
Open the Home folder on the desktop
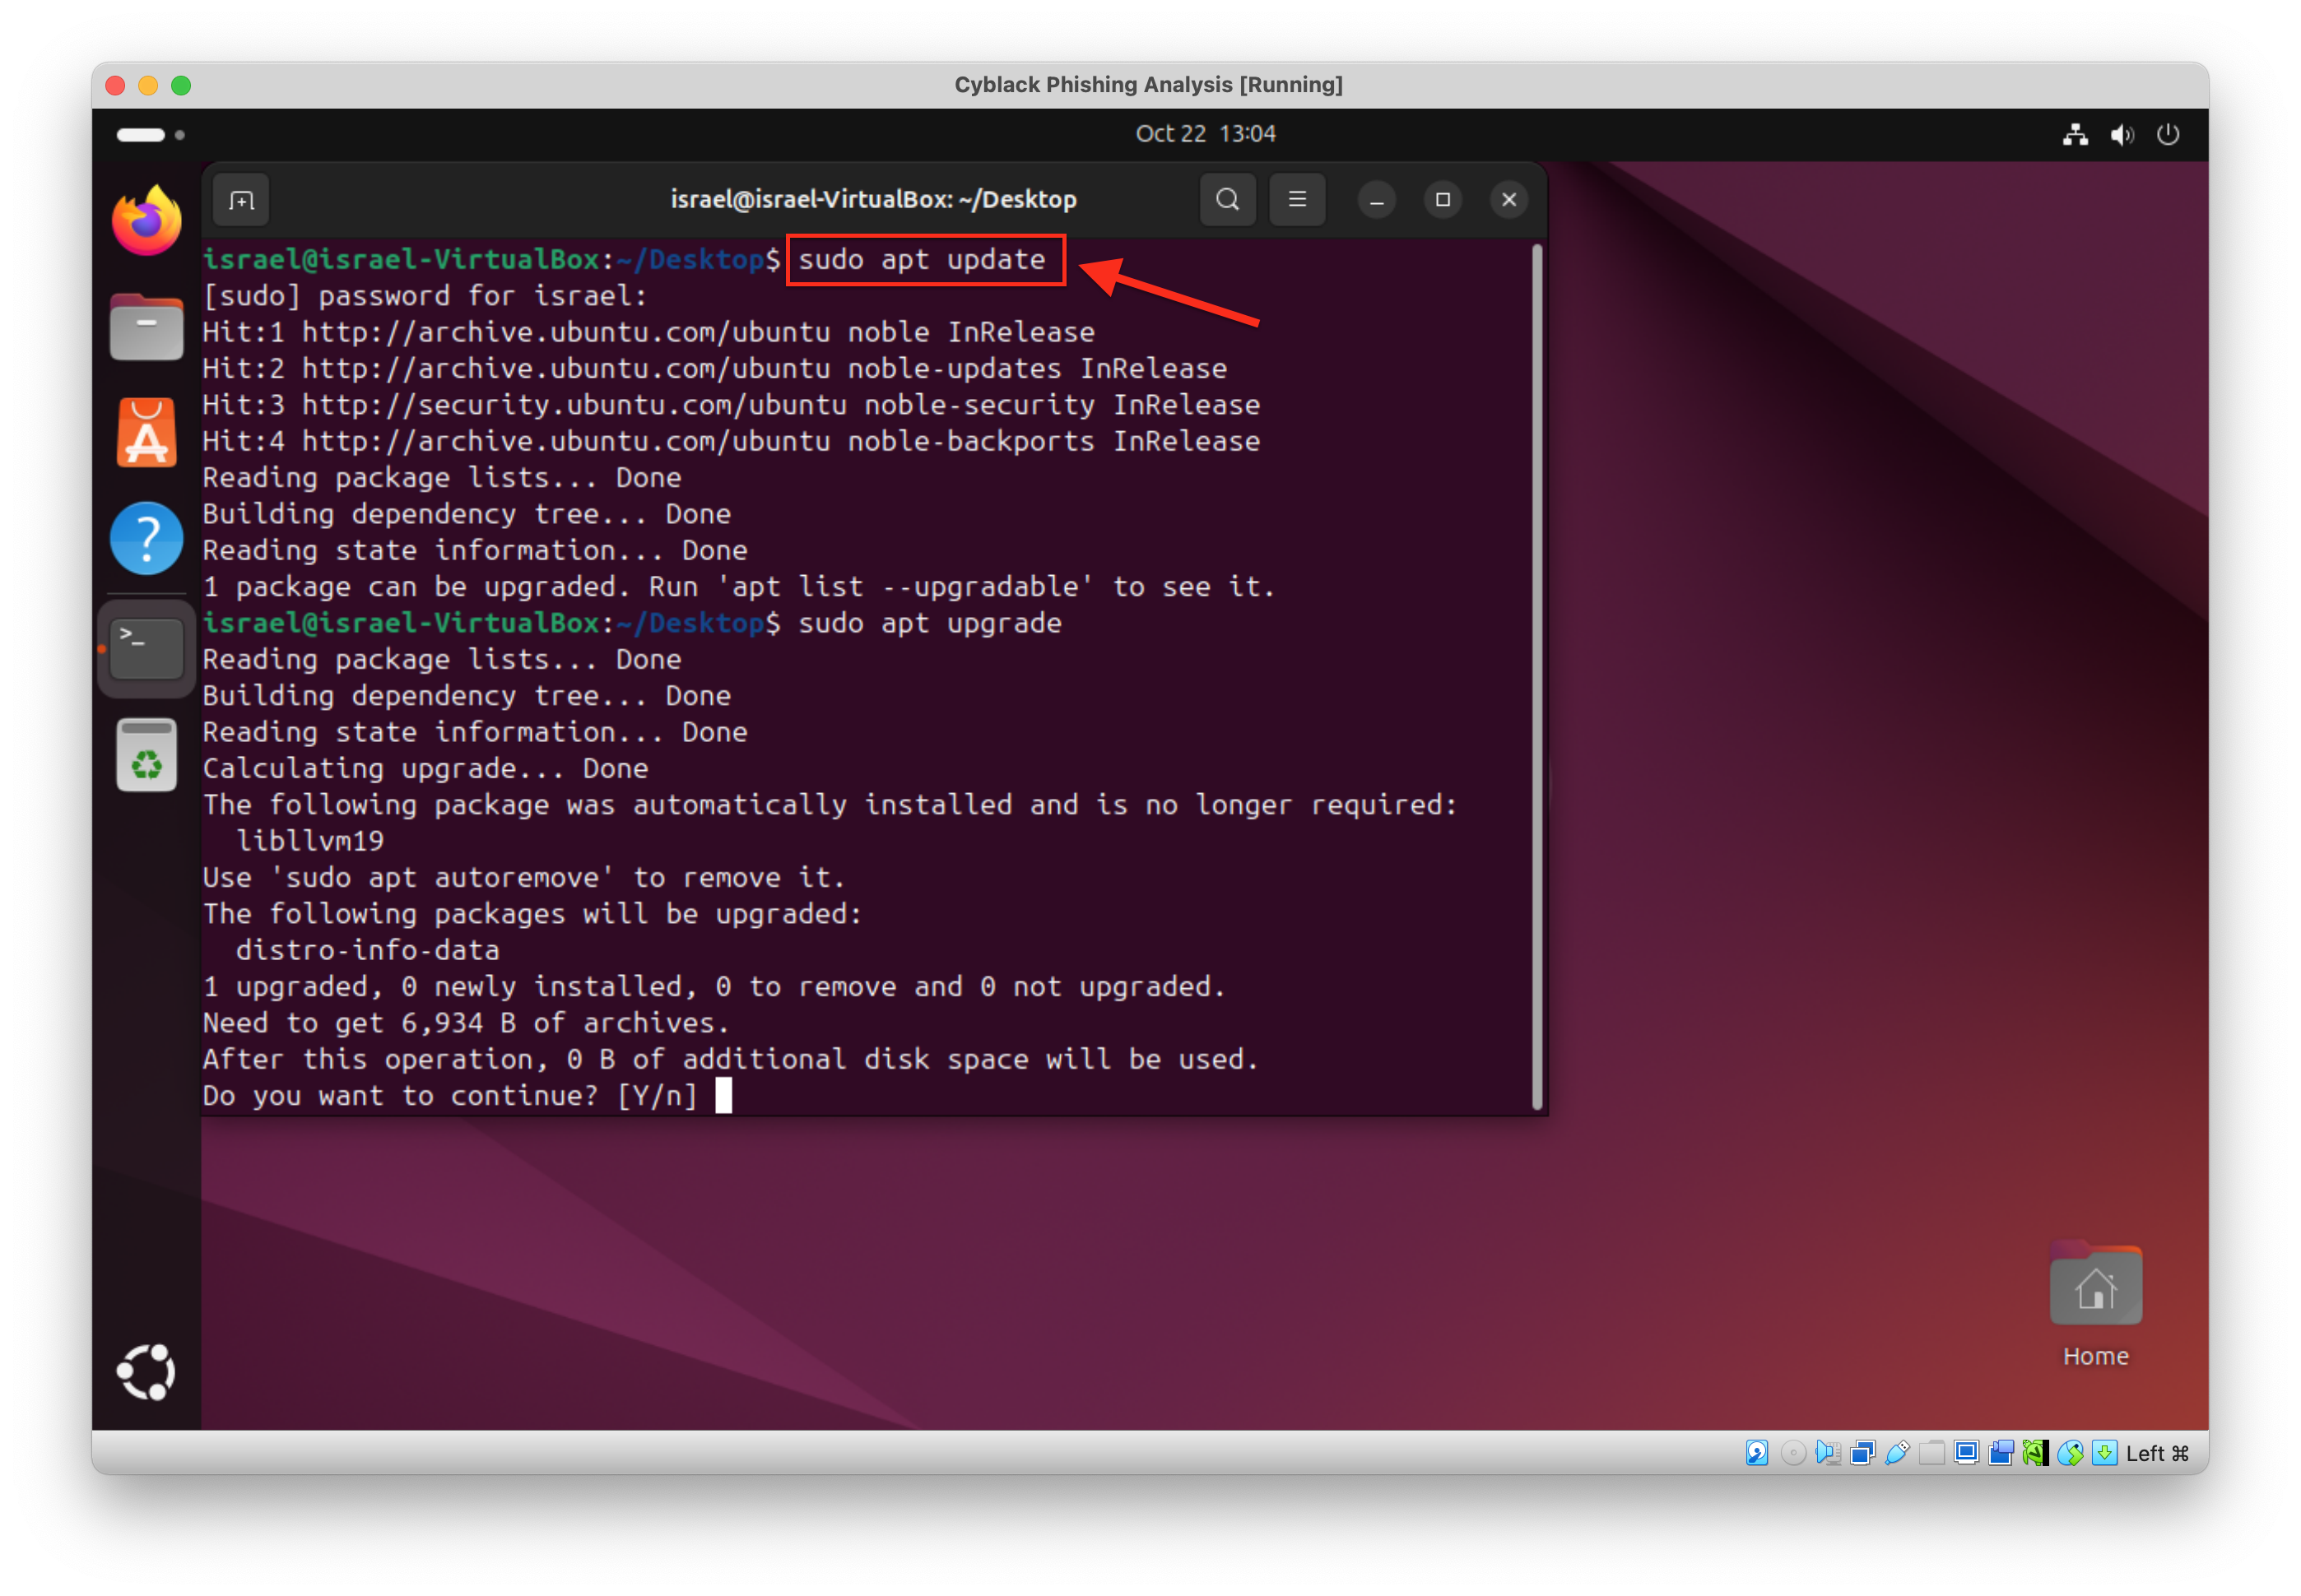coord(2095,1290)
